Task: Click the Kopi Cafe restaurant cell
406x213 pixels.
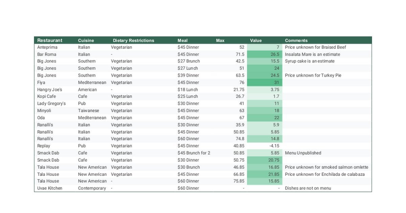Action: (47, 96)
